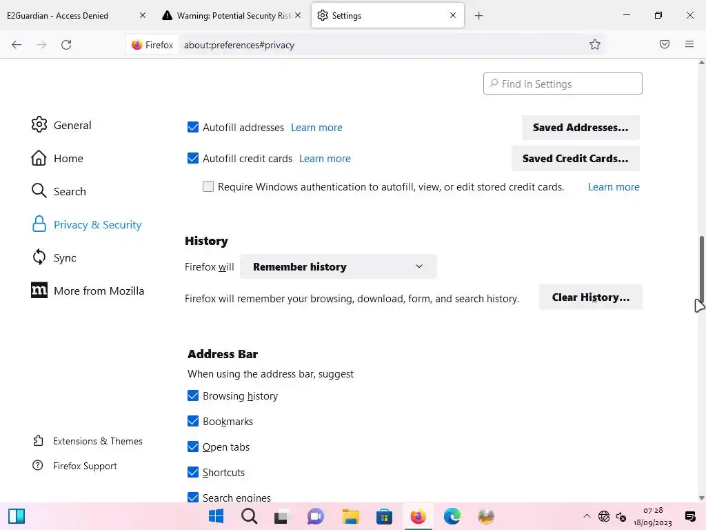Open Search settings category
Image resolution: width=706 pixels, height=530 pixels.
[59, 191]
